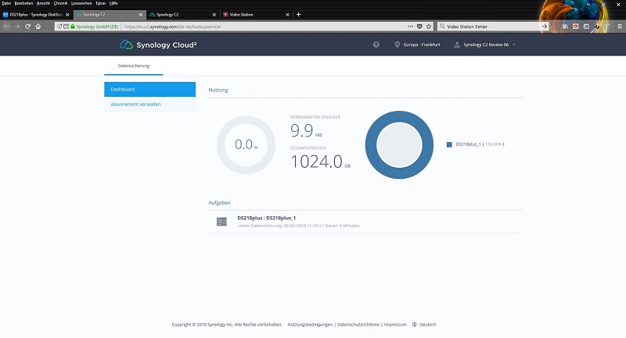Open the Extras menu
This screenshot has height=338, width=626.
tap(101, 3)
